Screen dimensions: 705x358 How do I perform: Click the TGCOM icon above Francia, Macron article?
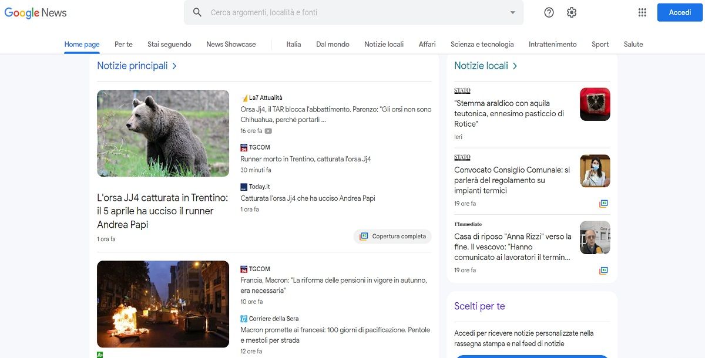244,269
